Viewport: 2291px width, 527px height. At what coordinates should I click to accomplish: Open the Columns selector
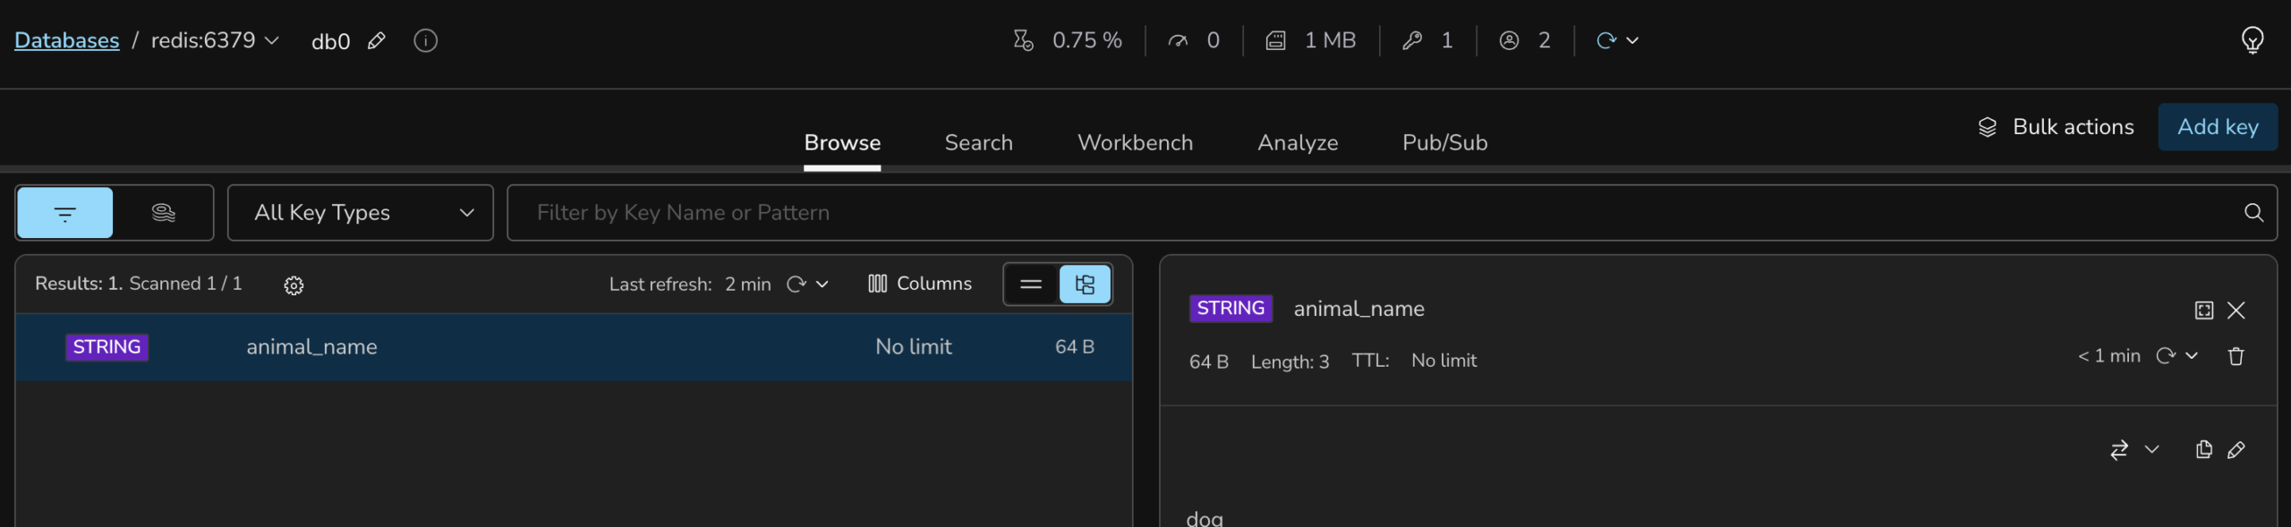[x=919, y=284]
